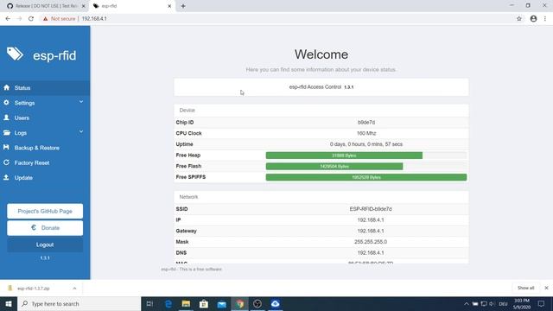Reload the current page
This screenshot has width=553, height=311.
point(31,19)
